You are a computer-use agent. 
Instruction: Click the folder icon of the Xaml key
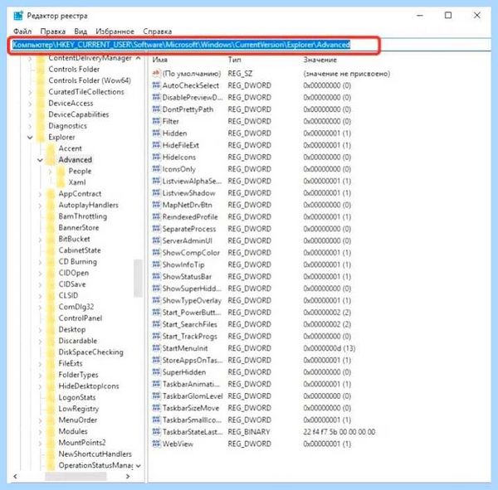61,182
